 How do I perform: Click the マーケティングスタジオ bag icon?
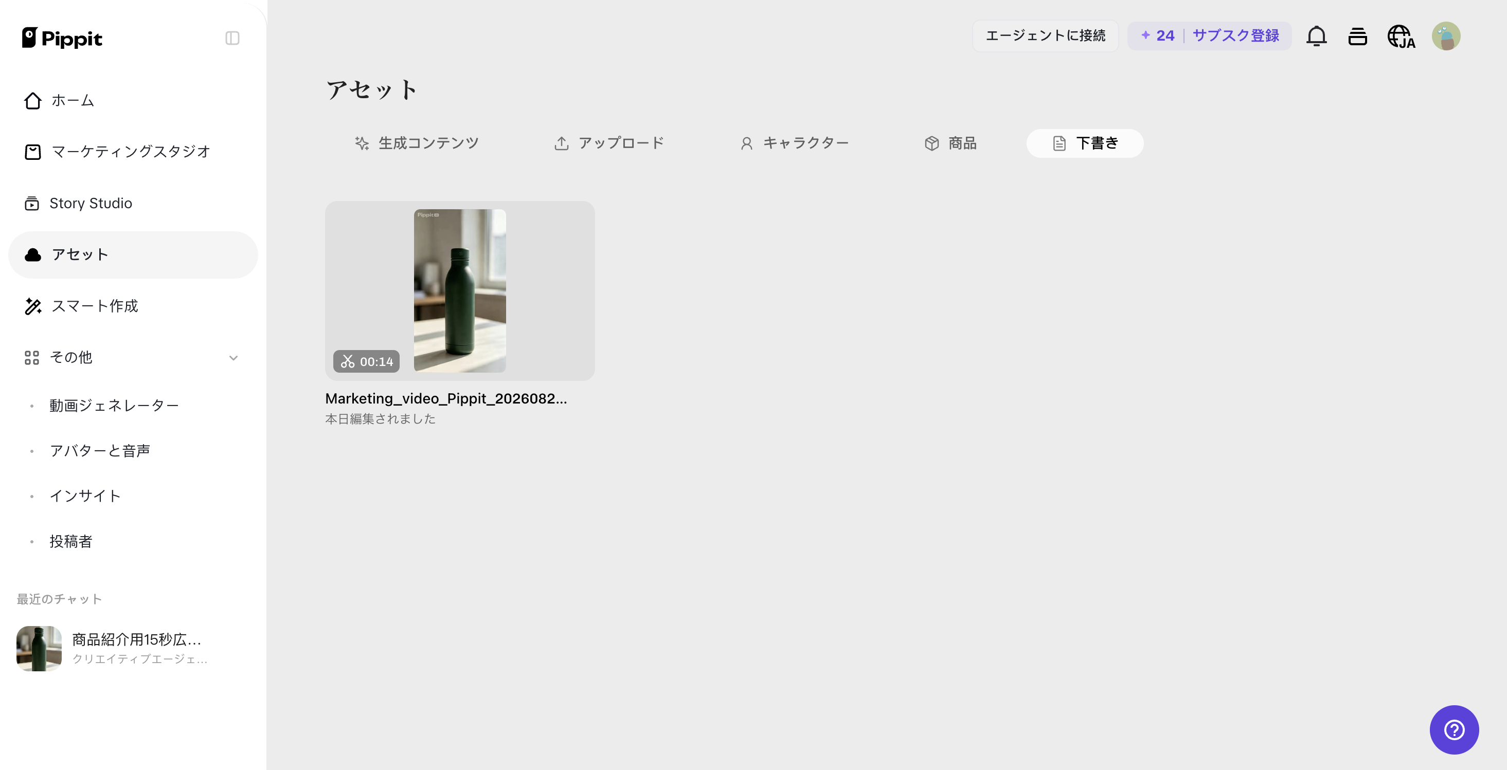[33, 152]
